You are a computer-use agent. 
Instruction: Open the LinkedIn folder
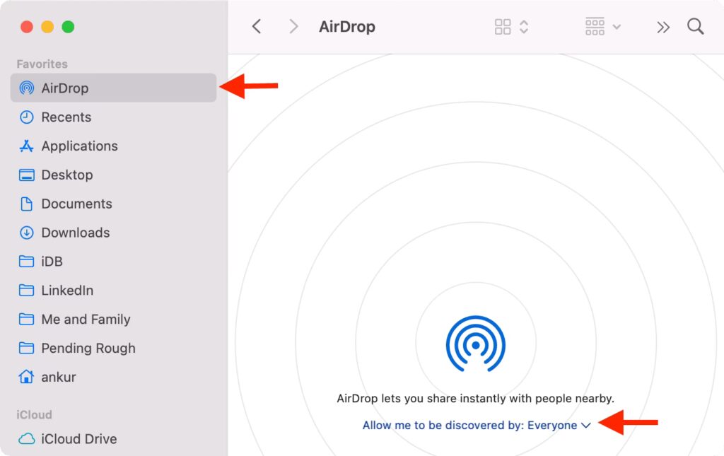(x=67, y=291)
